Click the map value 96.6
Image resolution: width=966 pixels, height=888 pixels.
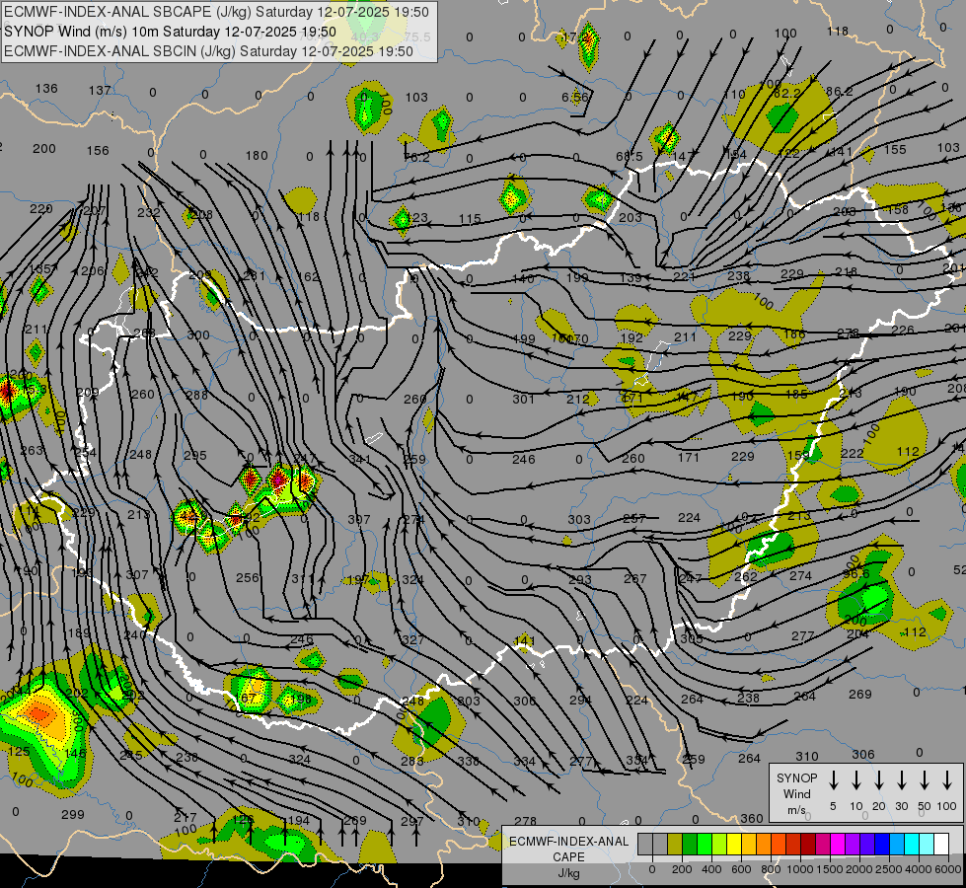(856, 573)
